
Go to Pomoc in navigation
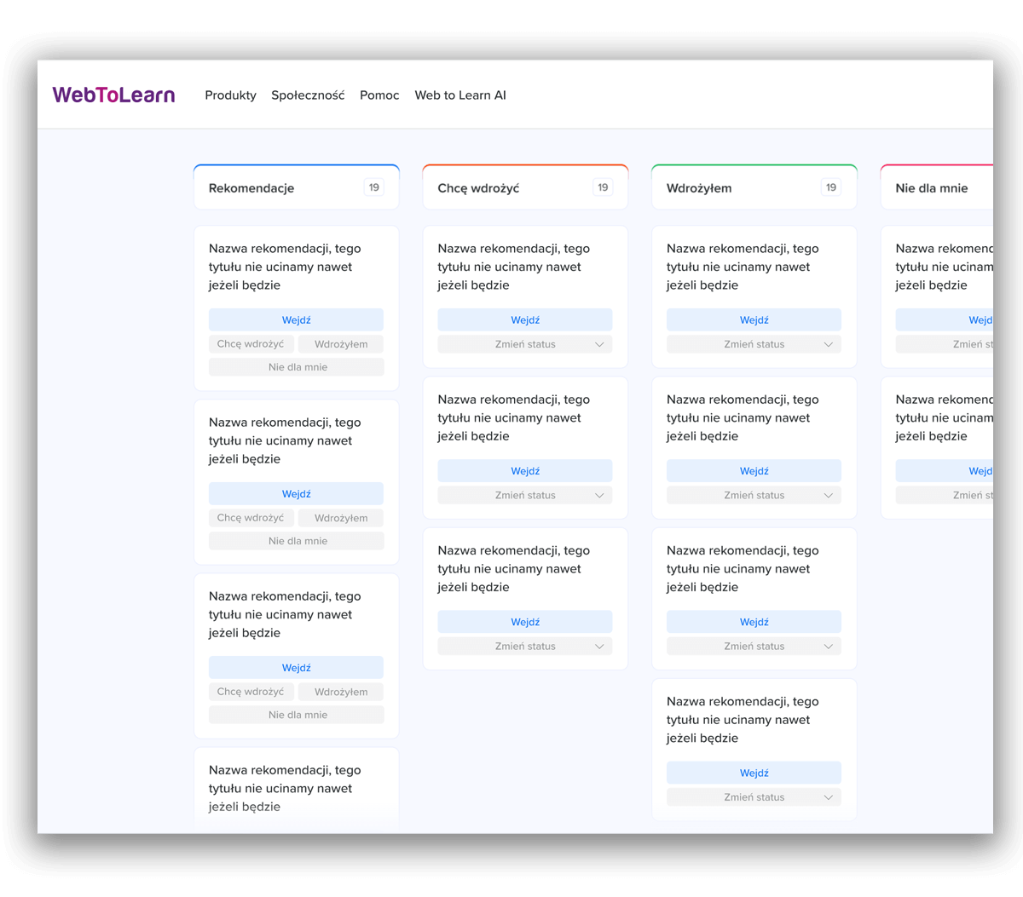[x=379, y=95]
